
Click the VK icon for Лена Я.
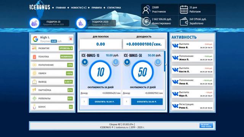coord(175,82)
